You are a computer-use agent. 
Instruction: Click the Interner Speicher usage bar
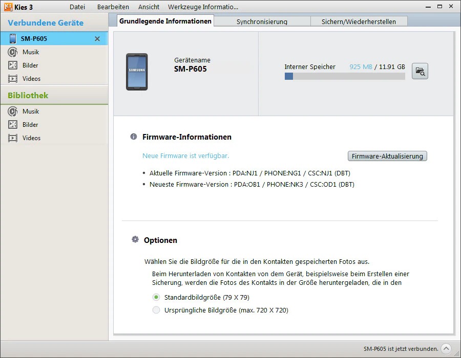[345, 76]
